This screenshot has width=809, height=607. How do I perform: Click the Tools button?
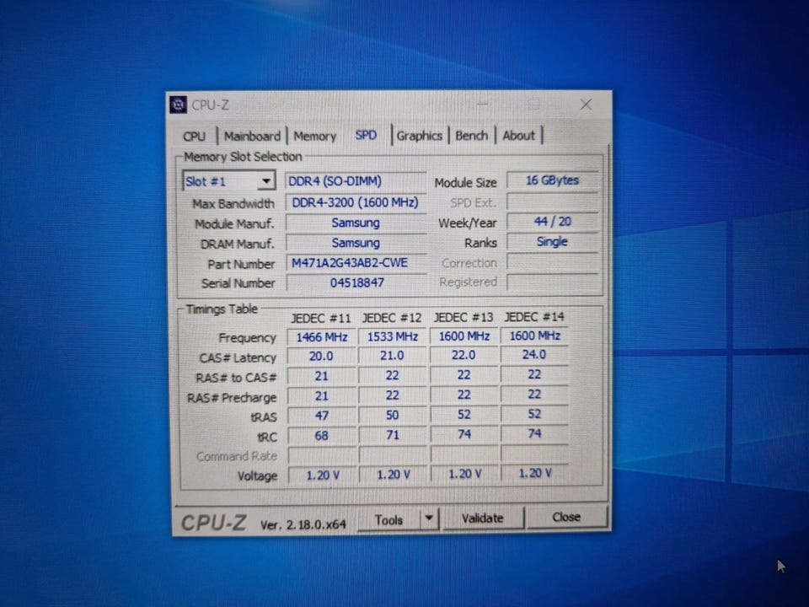(x=388, y=520)
